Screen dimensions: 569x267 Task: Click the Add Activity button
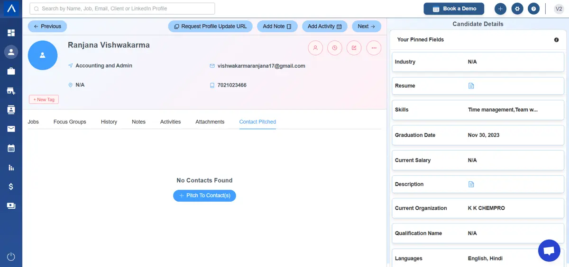click(325, 27)
